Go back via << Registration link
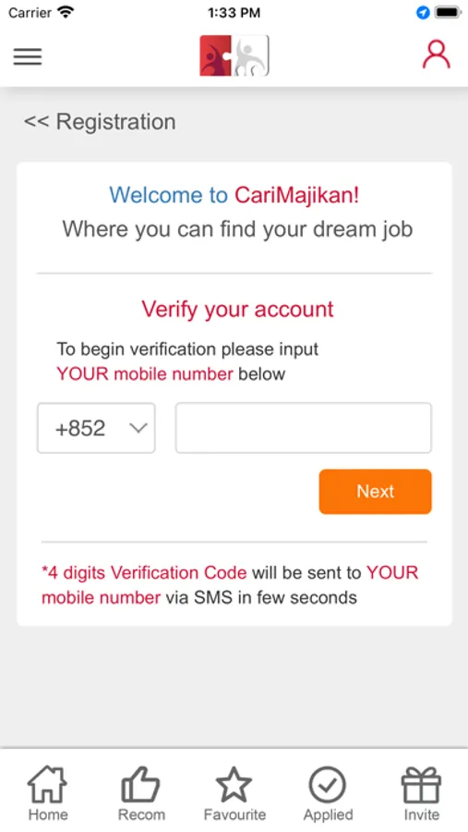The image size is (468, 832). pos(100,121)
